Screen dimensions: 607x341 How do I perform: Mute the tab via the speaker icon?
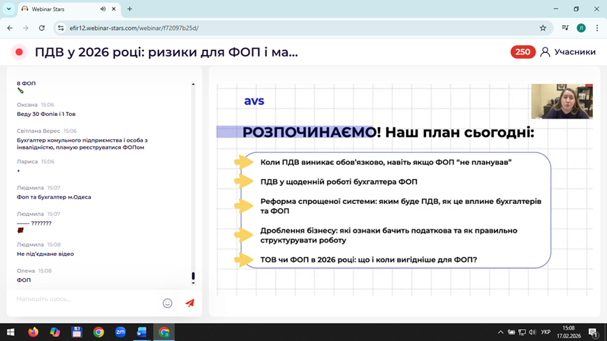(x=103, y=9)
